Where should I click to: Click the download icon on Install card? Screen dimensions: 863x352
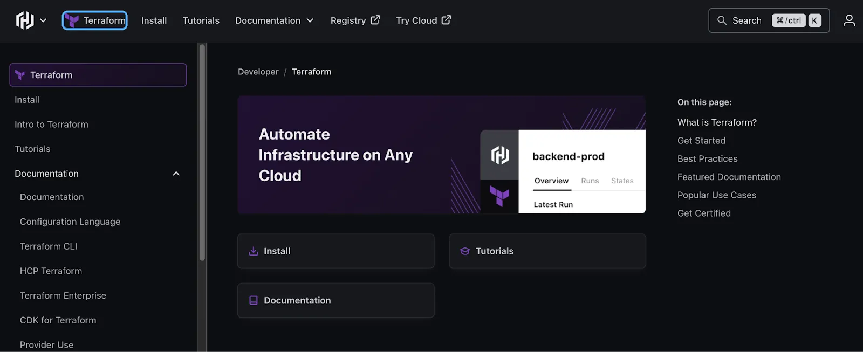(253, 251)
